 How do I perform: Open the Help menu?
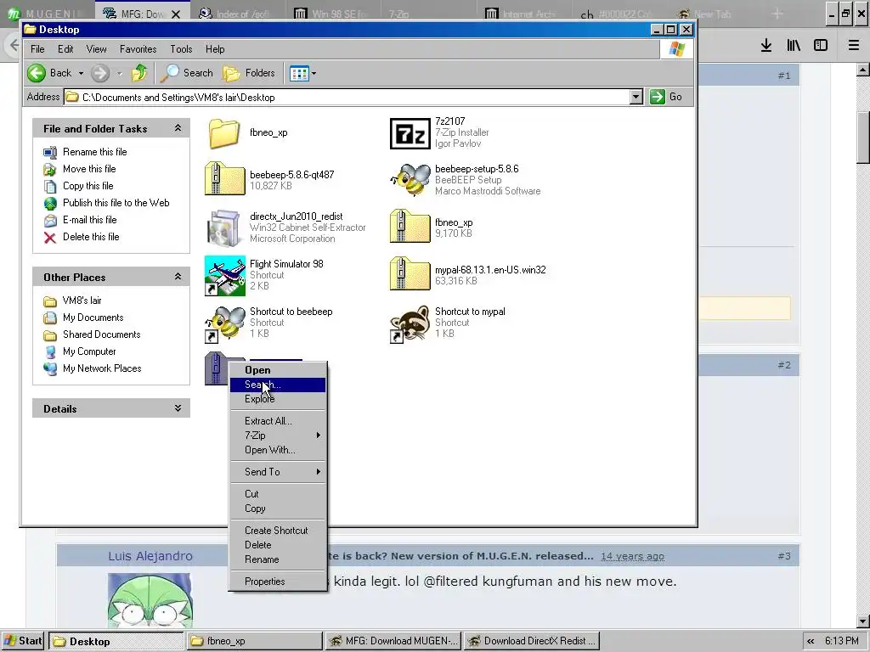pyautogui.click(x=215, y=49)
